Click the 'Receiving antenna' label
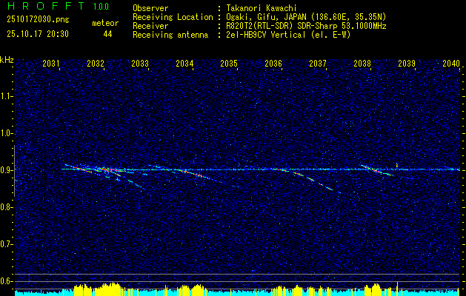The height and width of the screenshot is (296, 466). pos(170,35)
